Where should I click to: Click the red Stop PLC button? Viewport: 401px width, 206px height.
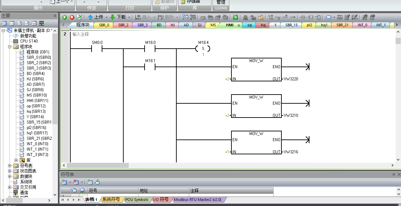(72, 17)
